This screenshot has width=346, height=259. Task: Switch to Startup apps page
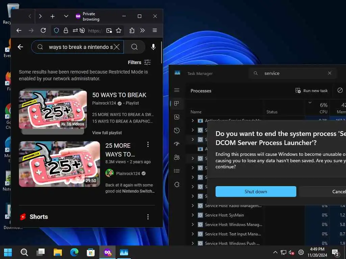177,144
